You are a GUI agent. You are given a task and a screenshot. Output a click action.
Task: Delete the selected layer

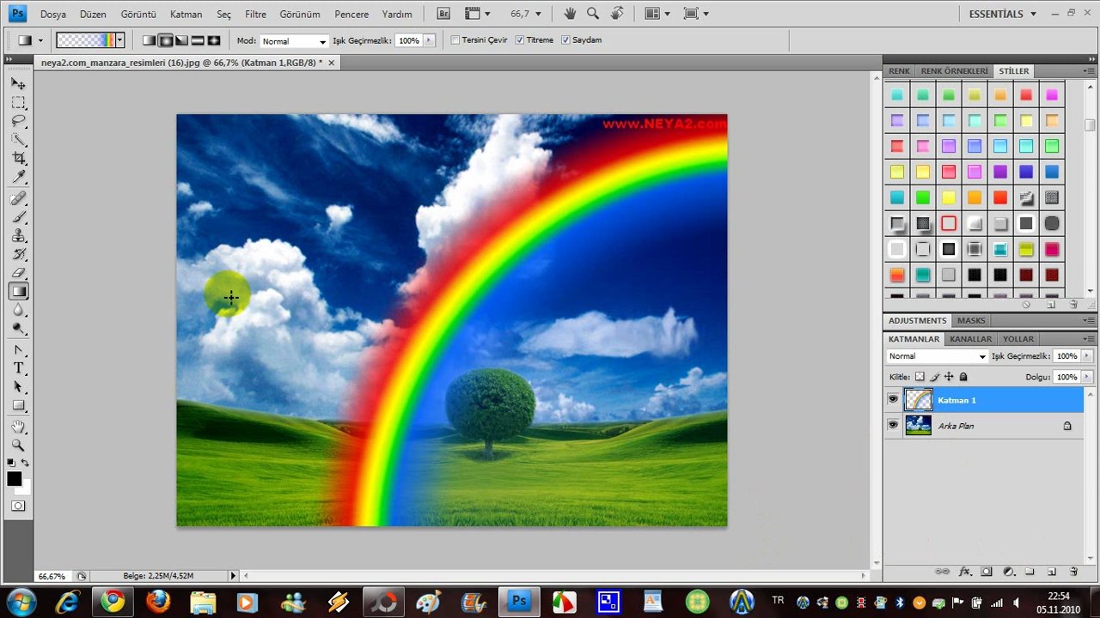click(x=1073, y=572)
